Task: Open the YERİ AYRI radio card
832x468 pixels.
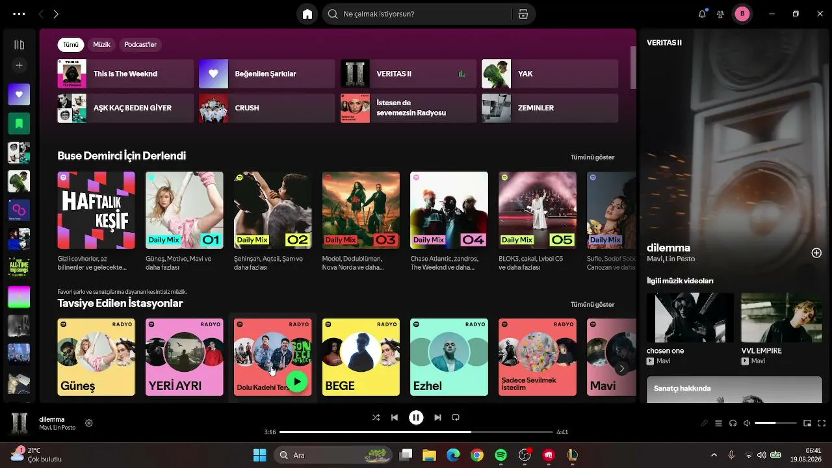Action: point(185,357)
